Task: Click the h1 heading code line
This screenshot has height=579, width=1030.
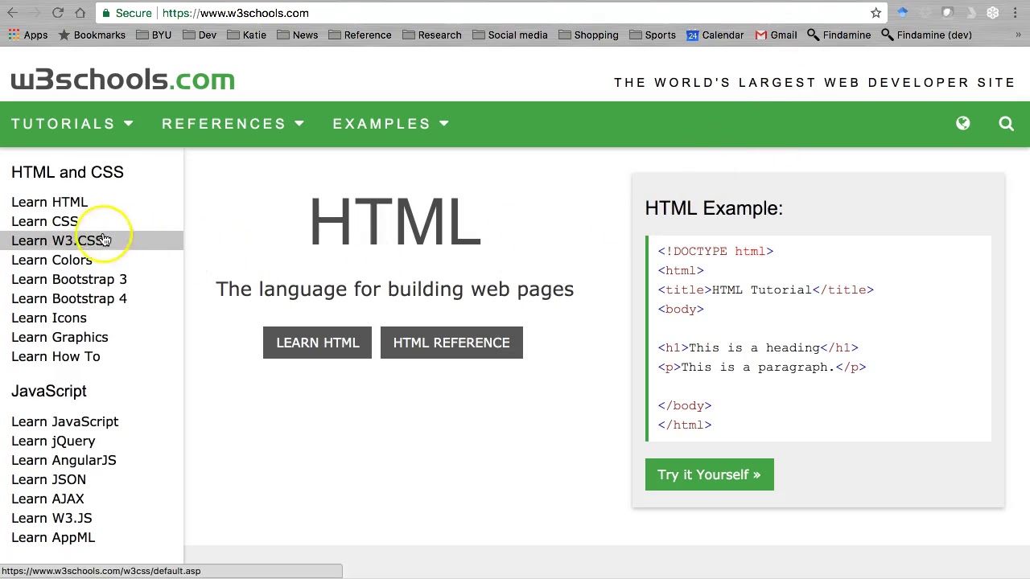Action: coord(758,347)
